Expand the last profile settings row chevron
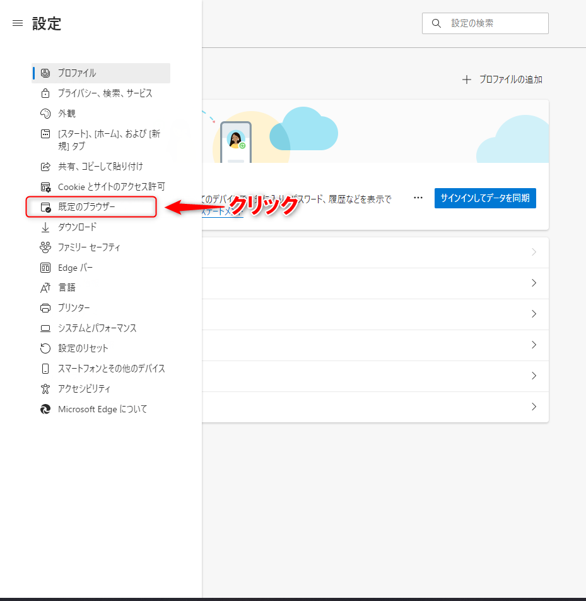 pos(534,407)
